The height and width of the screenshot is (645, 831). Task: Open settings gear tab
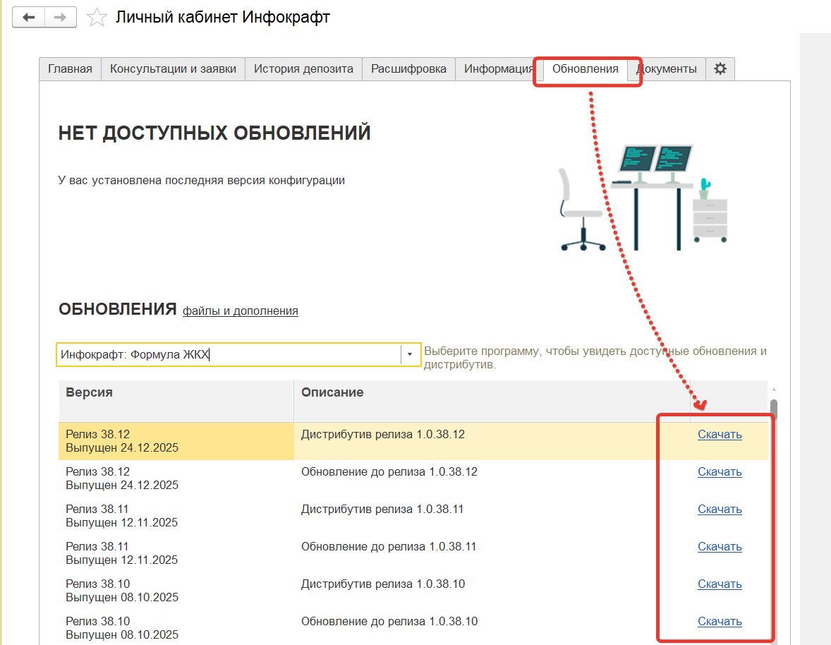(720, 69)
